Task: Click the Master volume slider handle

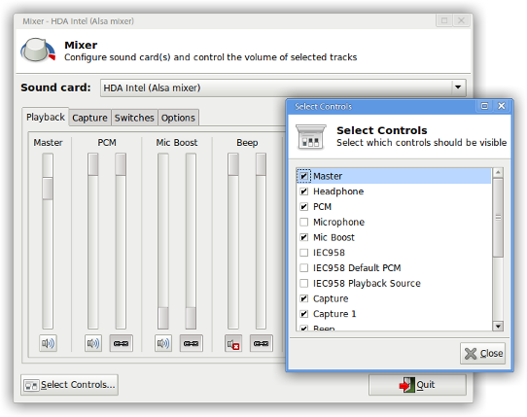Action: 48,189
